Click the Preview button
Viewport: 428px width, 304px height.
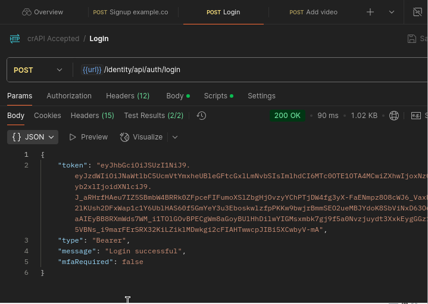[x=89, y=137]
